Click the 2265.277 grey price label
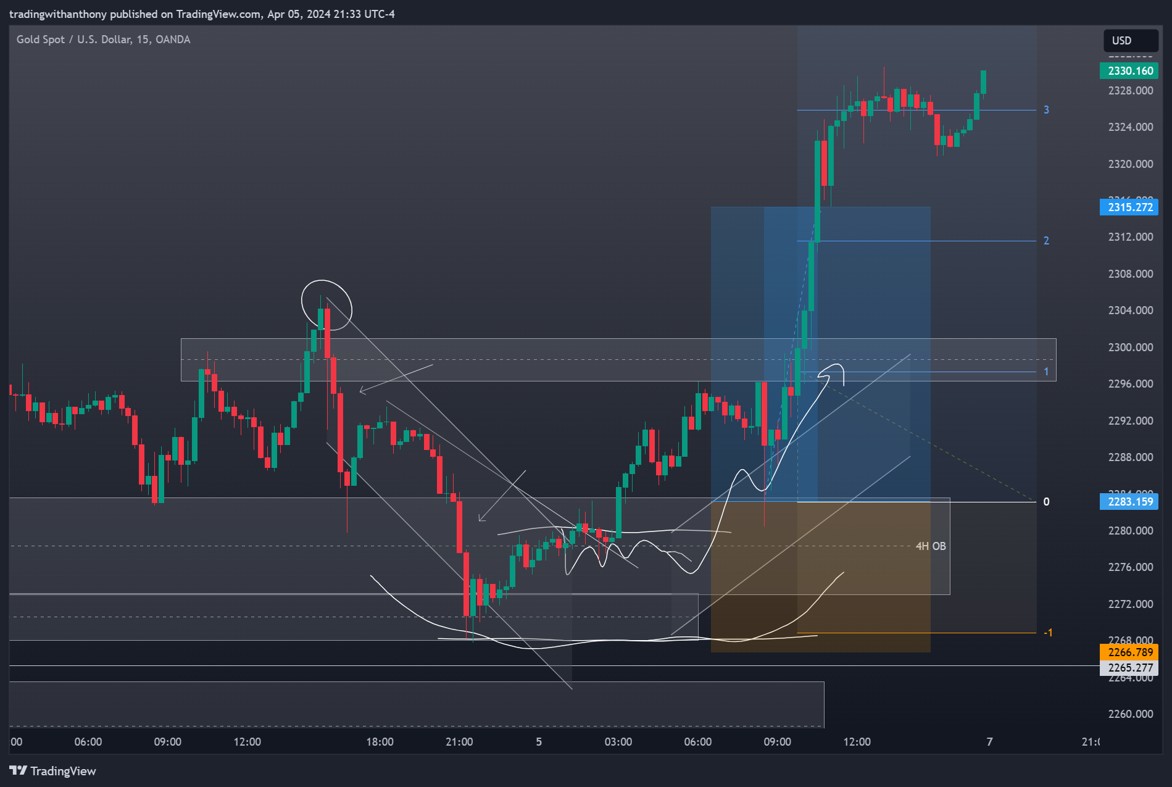1172x787 pixels. tap(1129, 668)
